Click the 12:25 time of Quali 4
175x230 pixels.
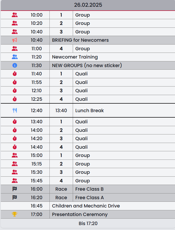pyautogui.click(x=37, y=99)
